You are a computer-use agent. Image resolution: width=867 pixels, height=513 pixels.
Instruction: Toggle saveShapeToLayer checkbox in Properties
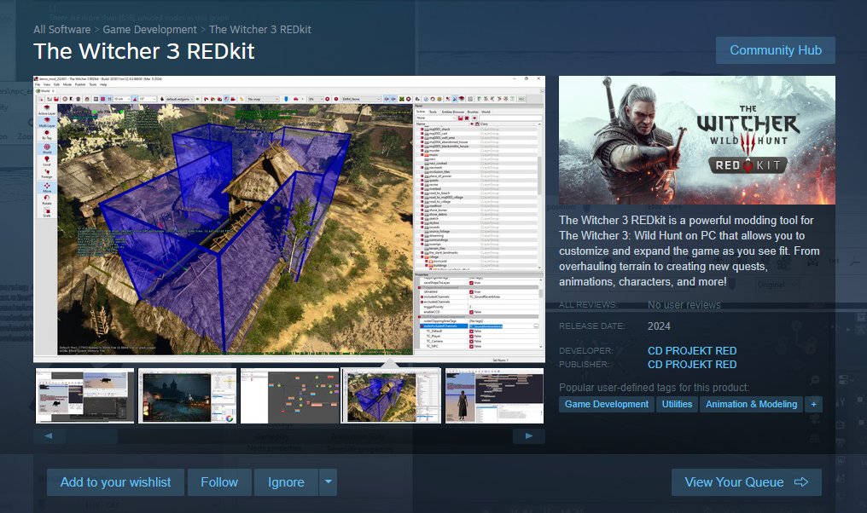[472, 283]
